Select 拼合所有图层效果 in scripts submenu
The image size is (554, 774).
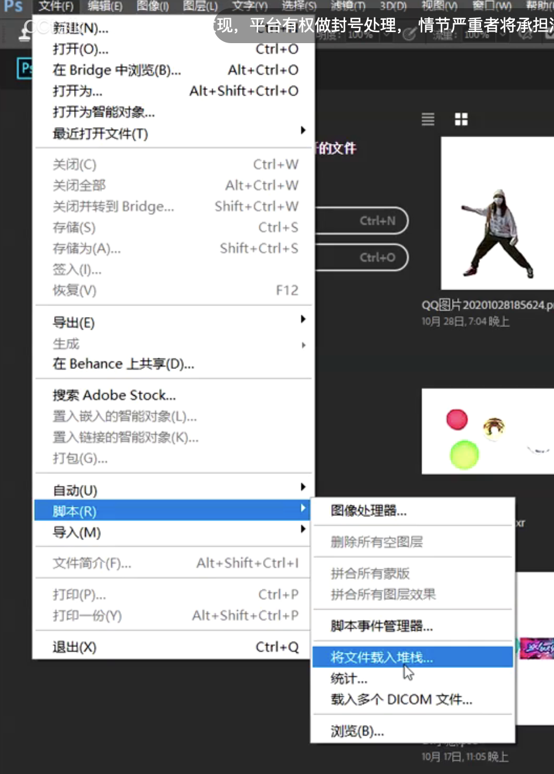click(413, 594)
